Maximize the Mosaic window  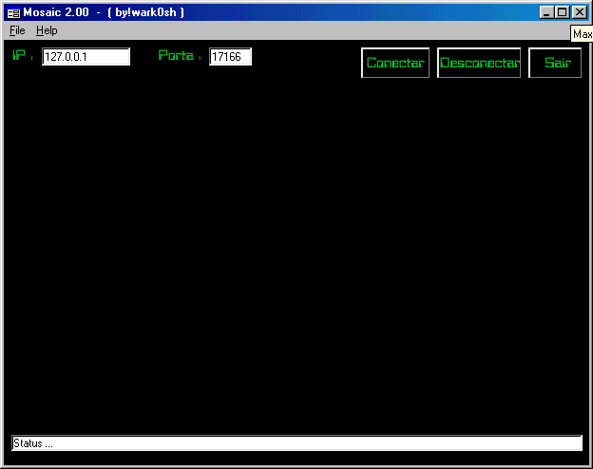(563, 12)
